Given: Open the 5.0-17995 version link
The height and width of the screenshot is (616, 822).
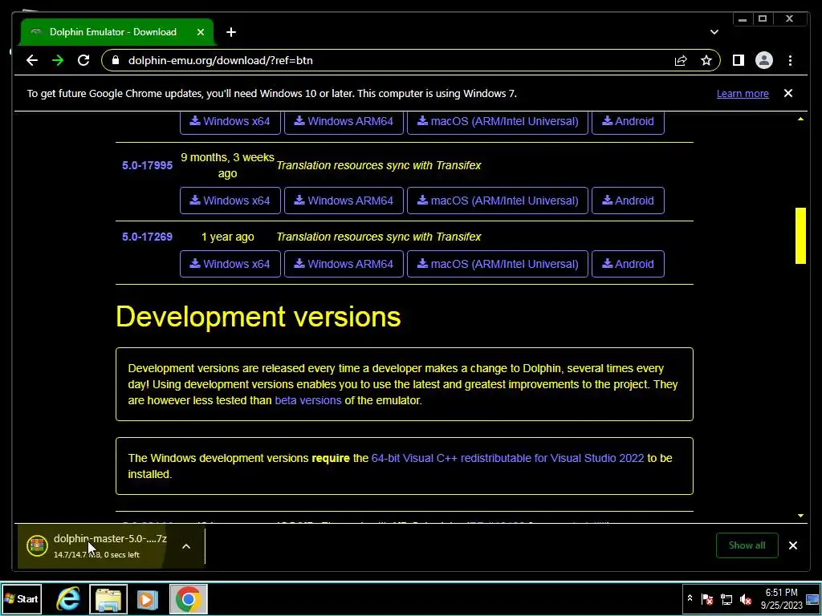Looking at the screenshot, I should tap(148, 165).
